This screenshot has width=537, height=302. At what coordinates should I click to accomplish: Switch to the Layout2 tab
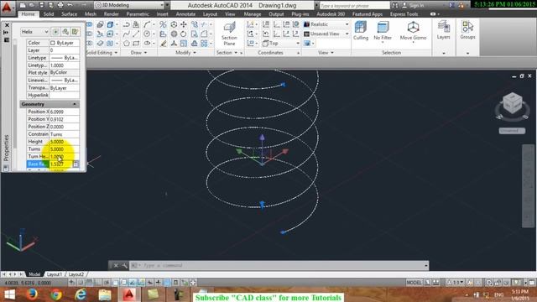click(x=76, y=274)
